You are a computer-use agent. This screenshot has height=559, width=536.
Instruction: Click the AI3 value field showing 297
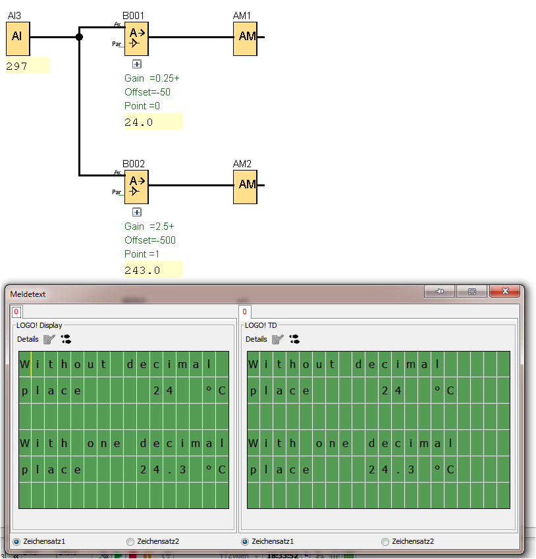pyautogui.click(x=28, y=66)
